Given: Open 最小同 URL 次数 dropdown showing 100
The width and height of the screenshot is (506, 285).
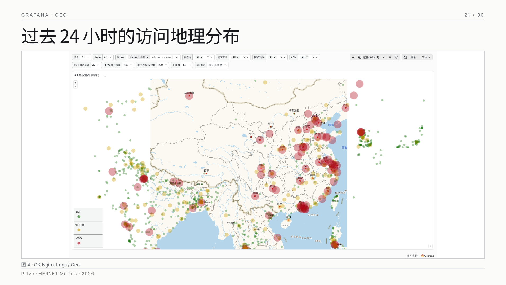Looking at the screenshot, I should click(163, 65).
